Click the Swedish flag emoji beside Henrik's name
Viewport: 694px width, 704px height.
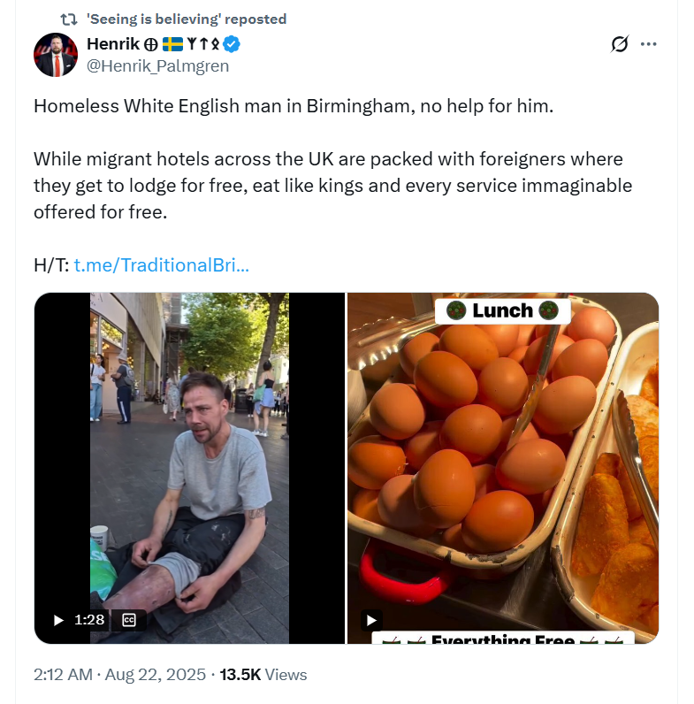172,44
